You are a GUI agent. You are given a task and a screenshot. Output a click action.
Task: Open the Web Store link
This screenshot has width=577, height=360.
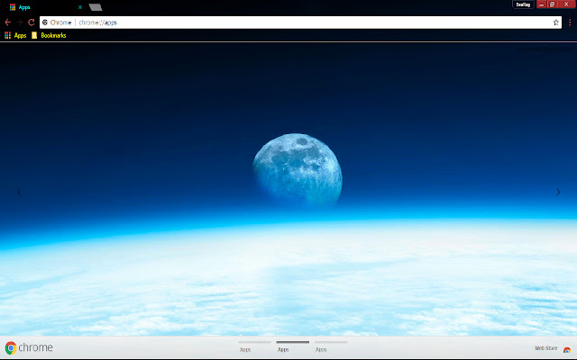545,348
